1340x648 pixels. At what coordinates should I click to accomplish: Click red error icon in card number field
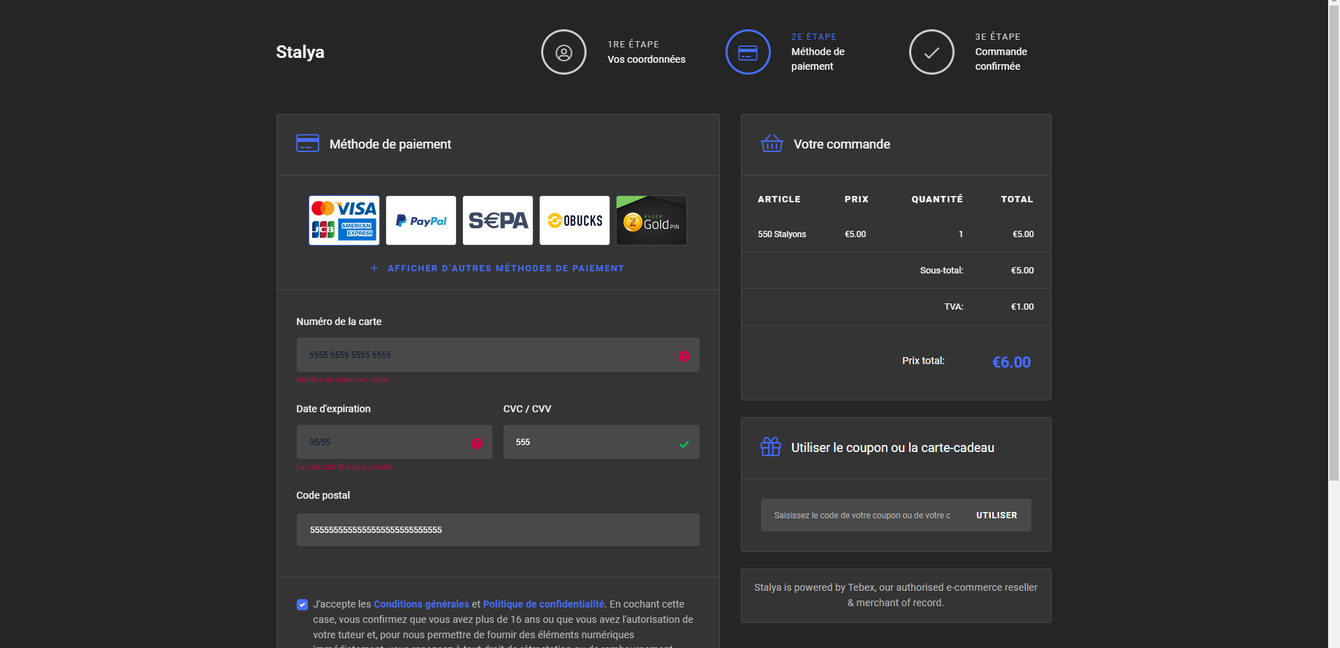coord(684,356)
